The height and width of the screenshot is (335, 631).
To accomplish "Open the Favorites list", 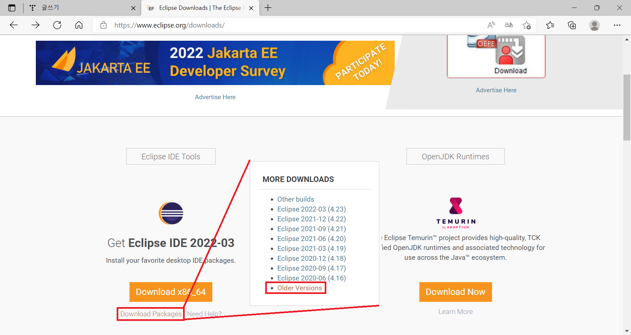I will coord(550,25).
